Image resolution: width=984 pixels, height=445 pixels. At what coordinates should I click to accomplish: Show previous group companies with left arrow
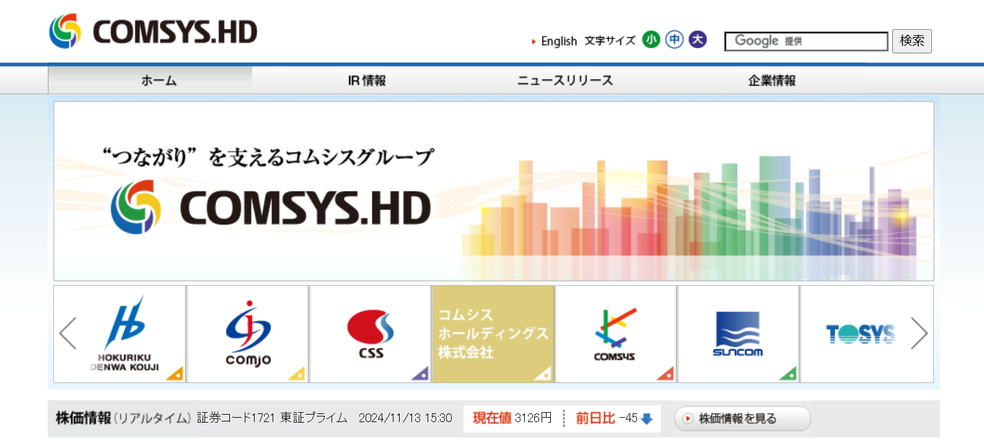68,333
